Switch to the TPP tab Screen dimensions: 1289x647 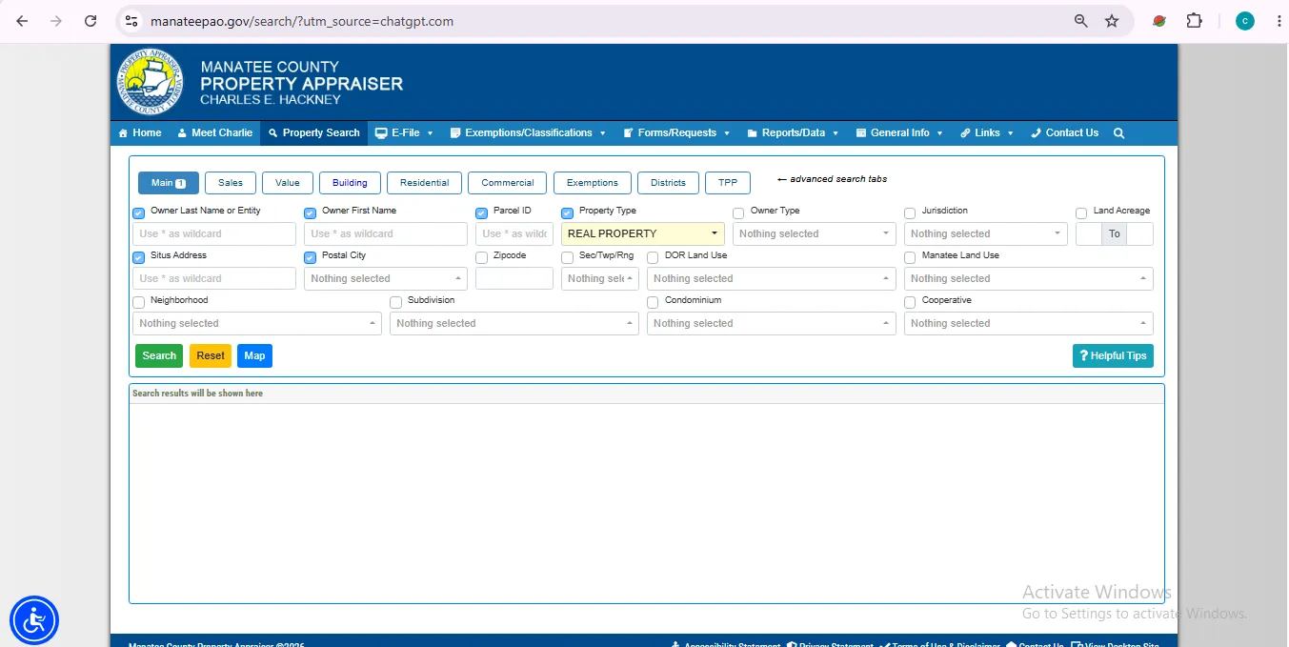coord(728,183)
